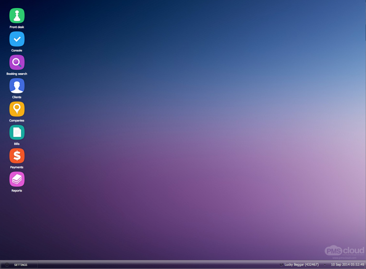Click the date and time 10 Sep 2014
Viewport: 366px width, 269px height.
tap(347, 264)
